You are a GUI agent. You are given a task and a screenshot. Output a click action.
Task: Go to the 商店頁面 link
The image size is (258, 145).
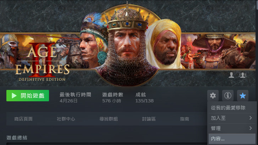tap(23, 119)
